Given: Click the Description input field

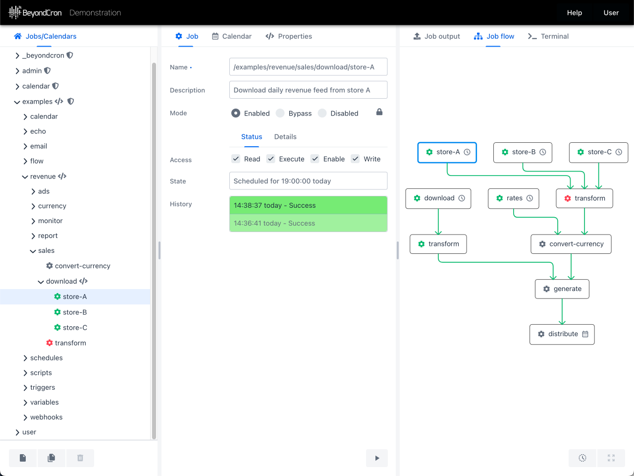Looking at the screenshot, I should 308,90.
